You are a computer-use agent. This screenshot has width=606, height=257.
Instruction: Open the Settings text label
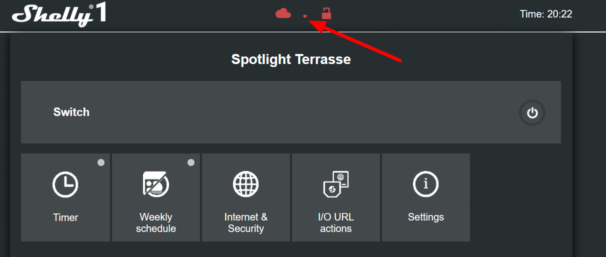click(426, 217)
